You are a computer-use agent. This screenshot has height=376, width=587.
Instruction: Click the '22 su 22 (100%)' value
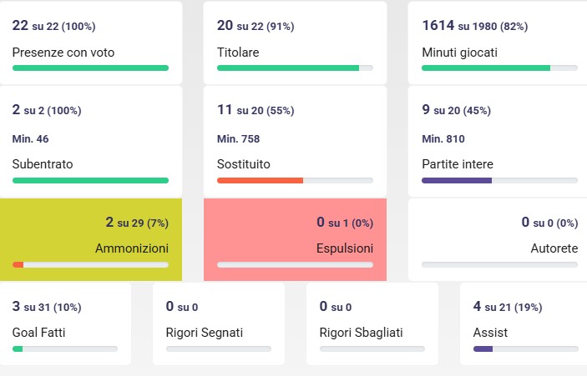(x=52, y=26)
